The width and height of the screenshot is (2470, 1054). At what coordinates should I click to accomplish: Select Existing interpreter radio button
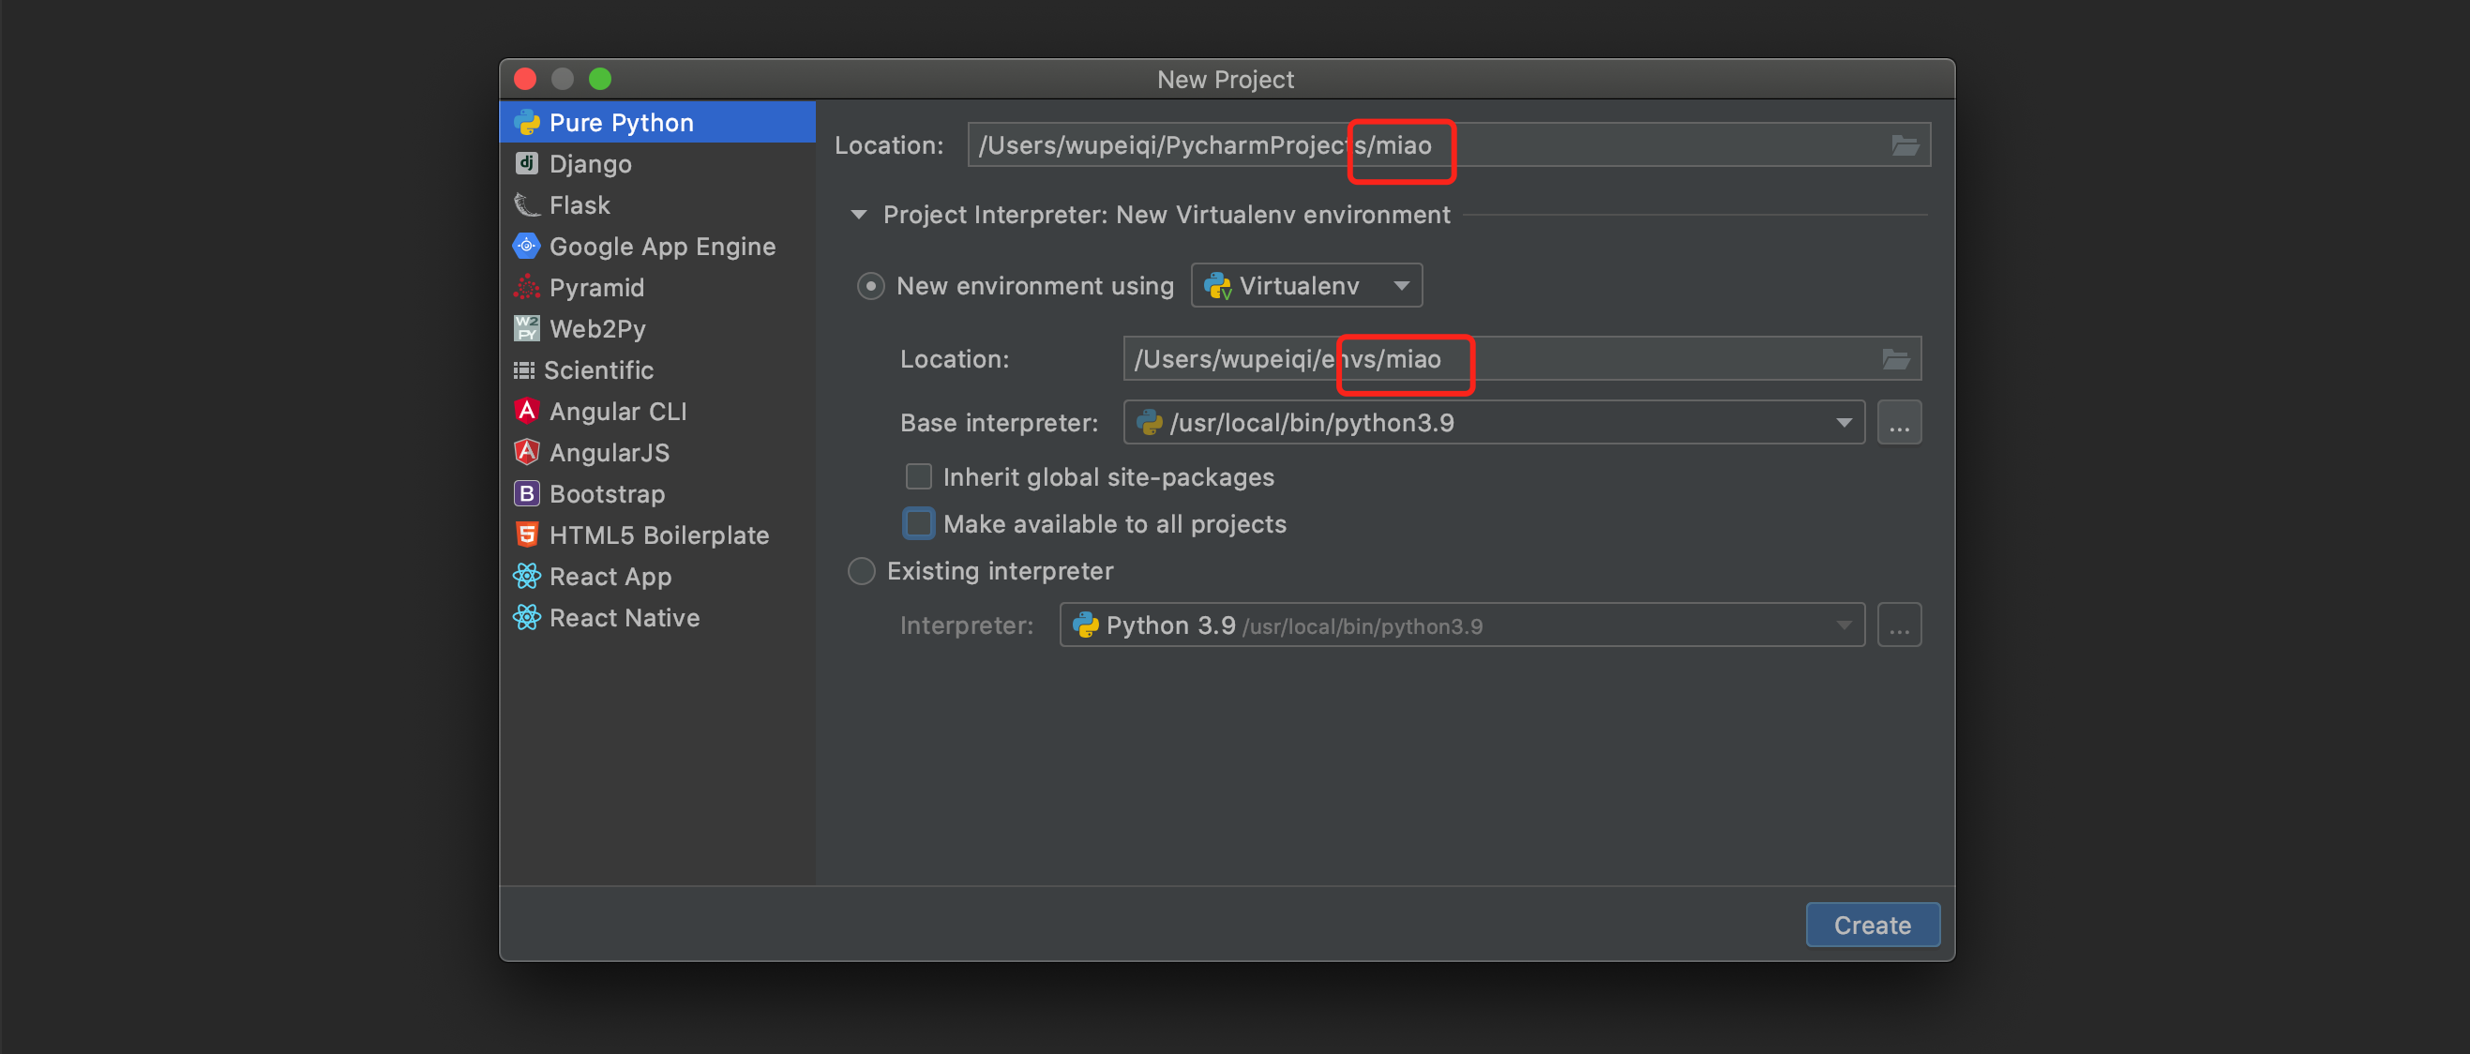pyautogui.click(x=861, y=571)
